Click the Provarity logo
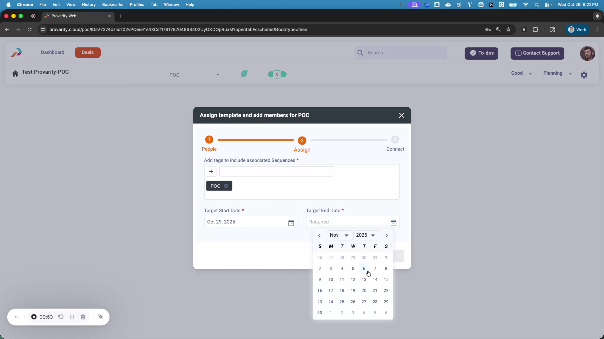604x339 pixels. pos(16,52)
